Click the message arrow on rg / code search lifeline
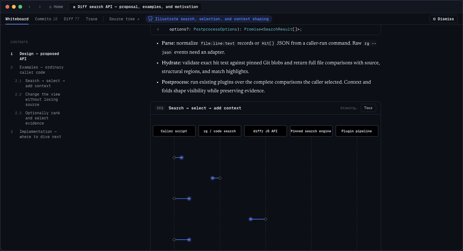Screen dimensions: 463x251 tap(216, 178)
